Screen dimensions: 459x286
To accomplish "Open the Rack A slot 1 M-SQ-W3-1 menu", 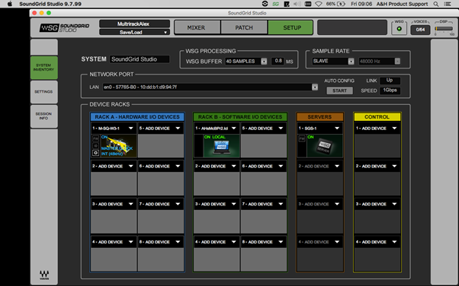I will point(114,129).
